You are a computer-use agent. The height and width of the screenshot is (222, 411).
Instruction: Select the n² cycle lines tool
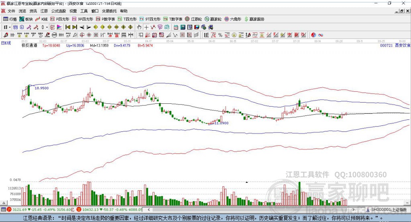(68, 35)
